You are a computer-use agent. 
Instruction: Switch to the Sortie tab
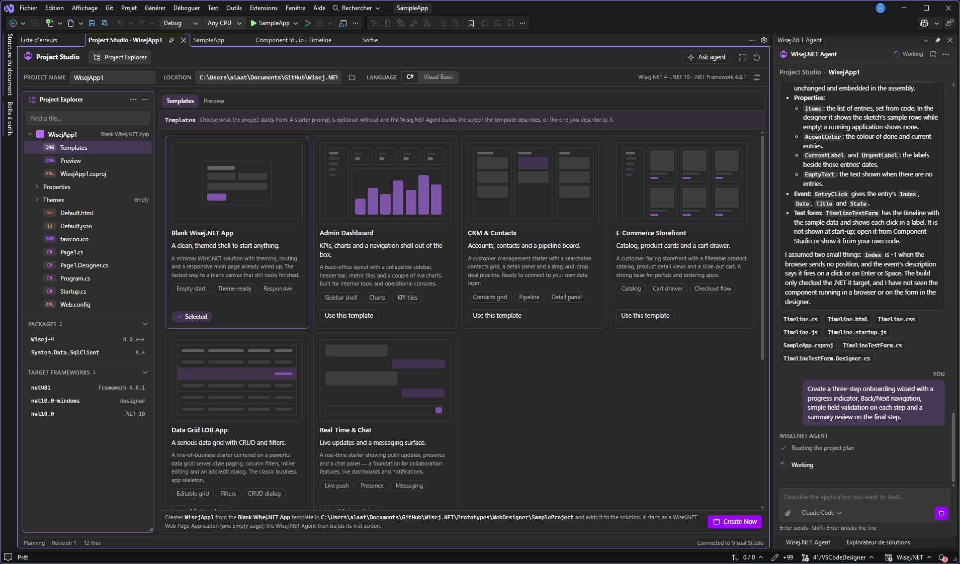click(370, 40)
